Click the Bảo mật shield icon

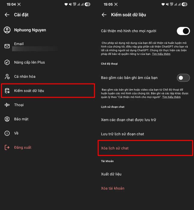pos(7,119)
